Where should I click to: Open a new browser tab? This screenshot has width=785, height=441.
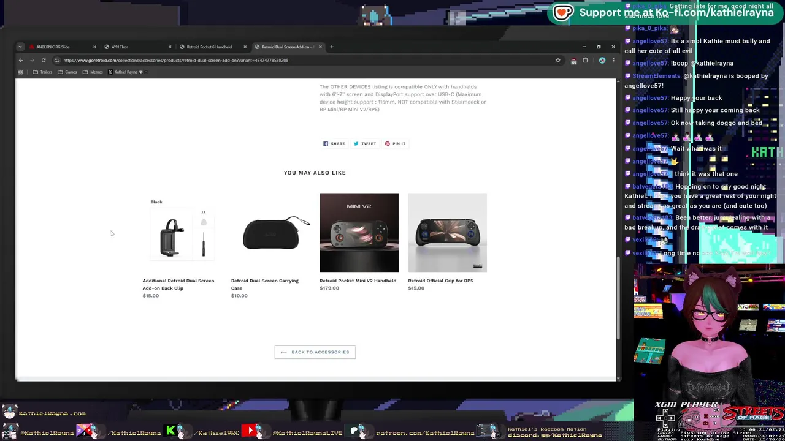click(x=331, y=47)
